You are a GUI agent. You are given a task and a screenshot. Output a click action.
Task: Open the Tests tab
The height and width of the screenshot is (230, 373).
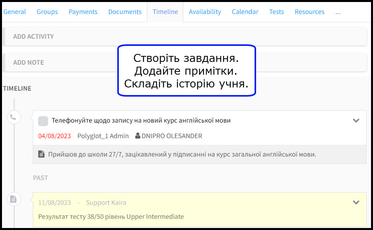[x=277, y=12]
